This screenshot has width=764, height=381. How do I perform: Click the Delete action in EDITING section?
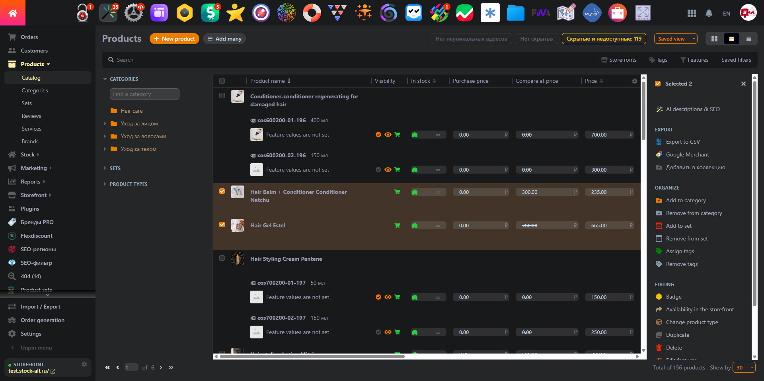click(x=674, y=348)
